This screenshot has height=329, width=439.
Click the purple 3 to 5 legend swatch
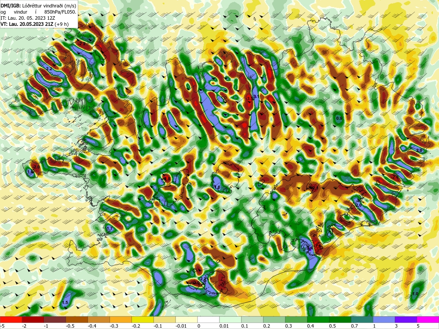pyautogui.click(x=406, y=319)
